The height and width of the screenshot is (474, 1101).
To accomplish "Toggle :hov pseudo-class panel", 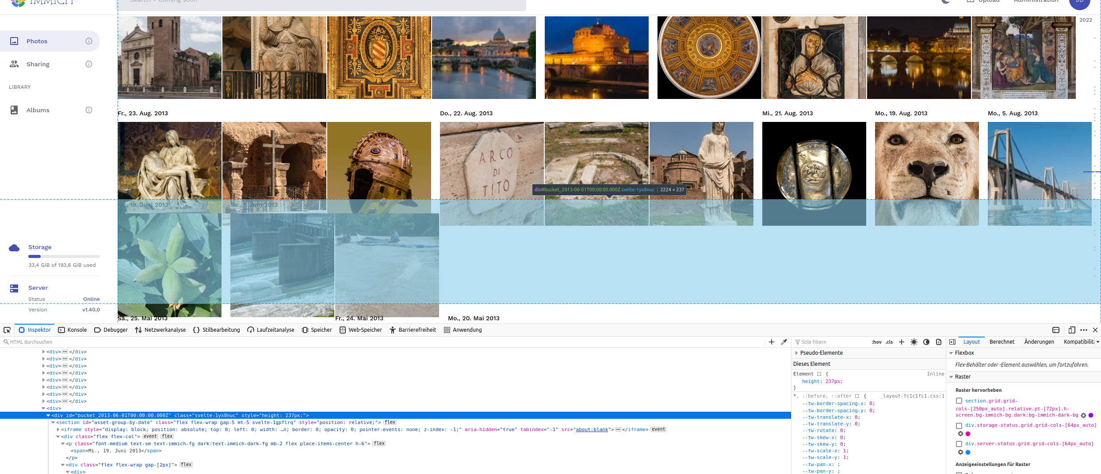I will [x=876, y=342].
